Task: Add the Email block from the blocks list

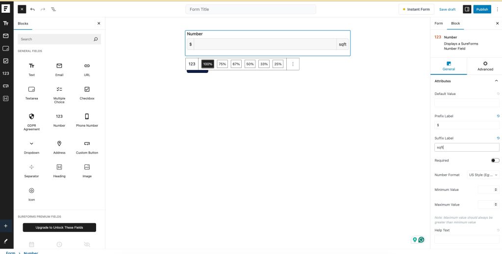Action: [x=59, y=69]
